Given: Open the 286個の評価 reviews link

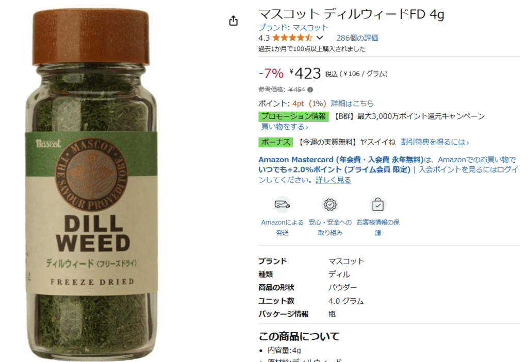Looking at the screenshot, I should click(x=357, y=38).
